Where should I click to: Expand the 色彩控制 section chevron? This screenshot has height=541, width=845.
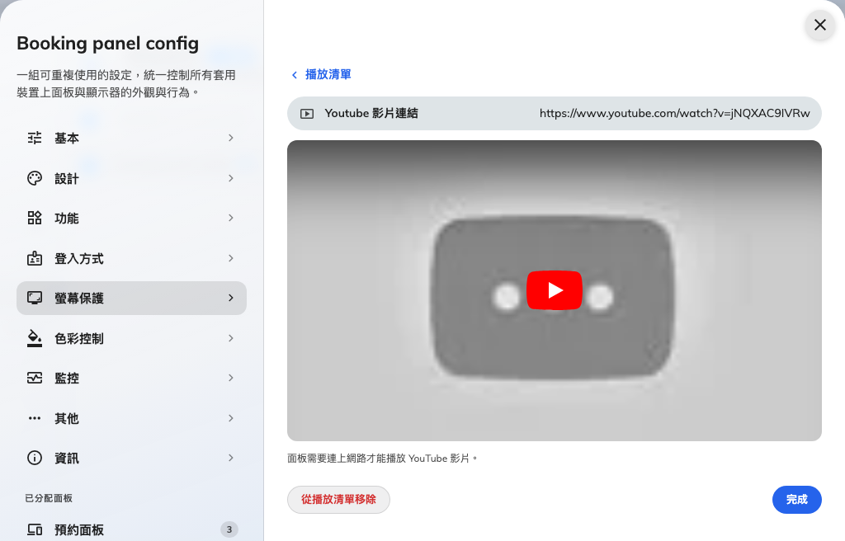pos(231,338)
